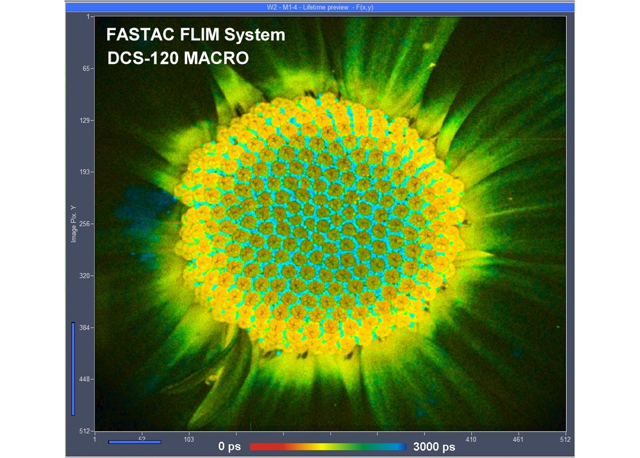This screenshot has width=640, height=458.
Task: Select the DCS-120 MACRO text overlay
Action: point(178,58)
